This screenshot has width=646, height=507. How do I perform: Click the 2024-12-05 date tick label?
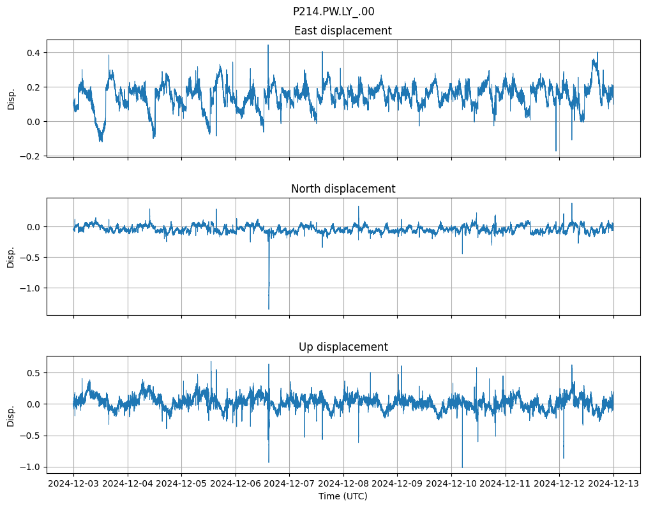pyautogui.click(x=181, y=483)
